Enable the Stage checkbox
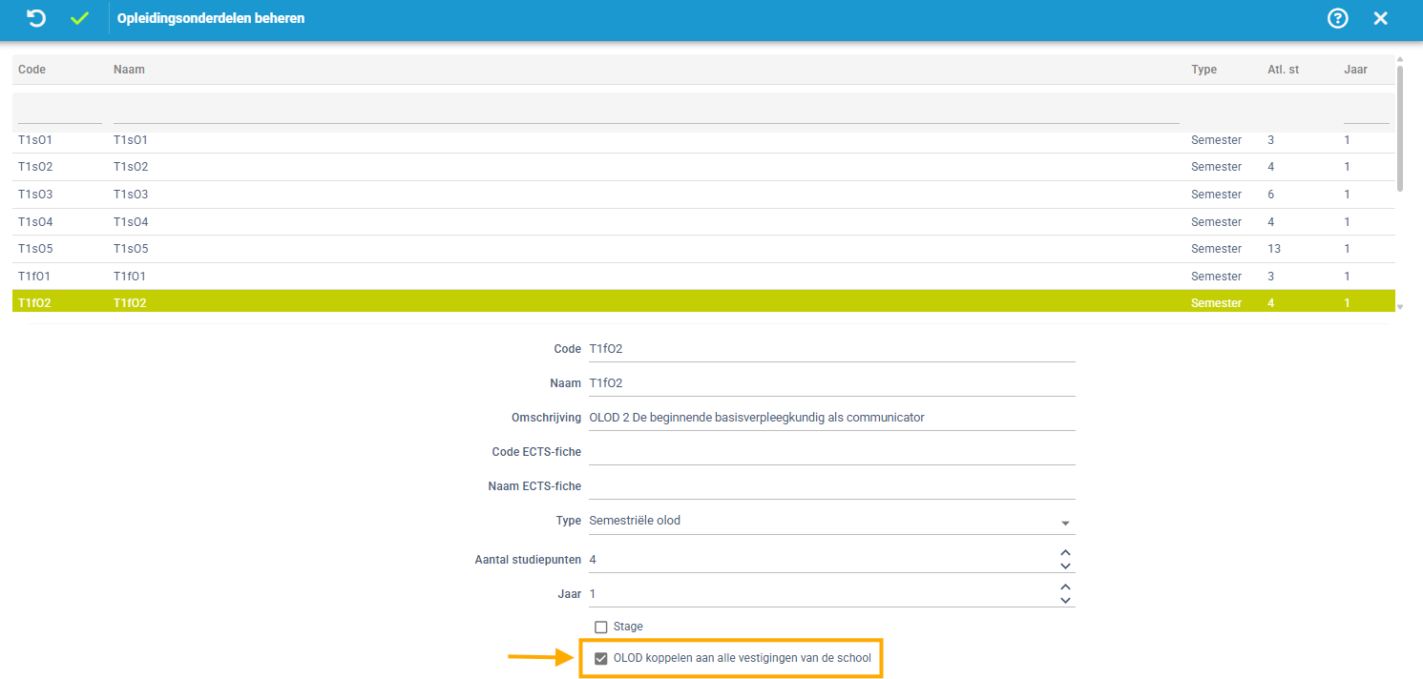This screenshot has width=1423, height=679. (x=601, y=627)
